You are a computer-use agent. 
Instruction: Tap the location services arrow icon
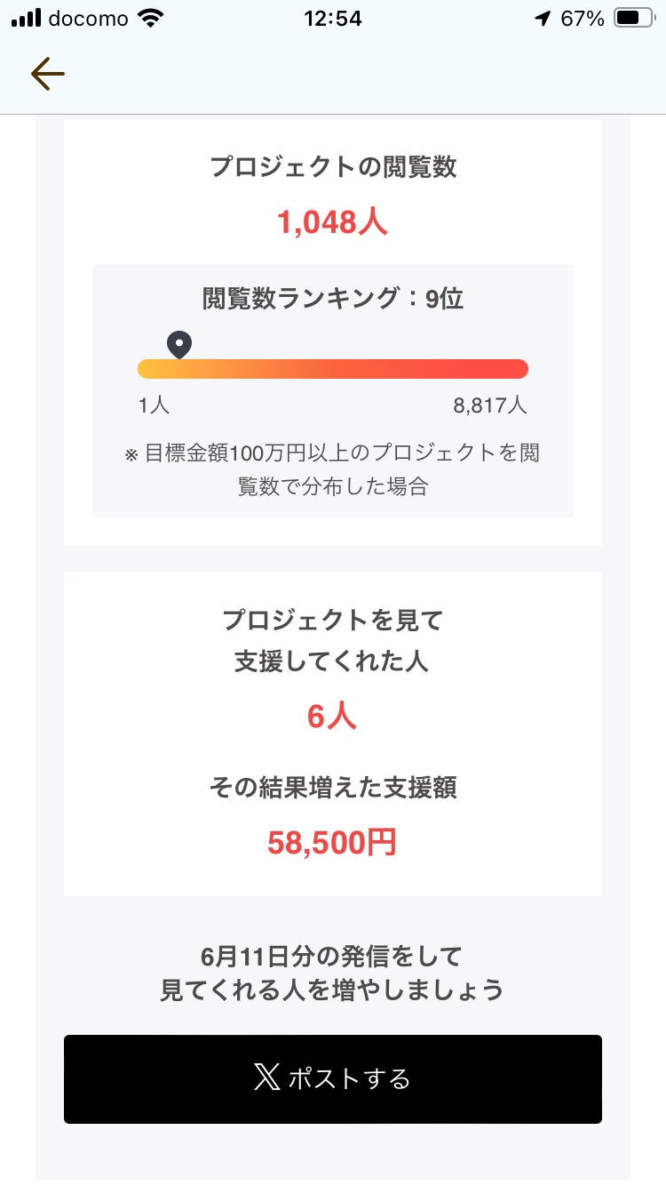[542, 19]
